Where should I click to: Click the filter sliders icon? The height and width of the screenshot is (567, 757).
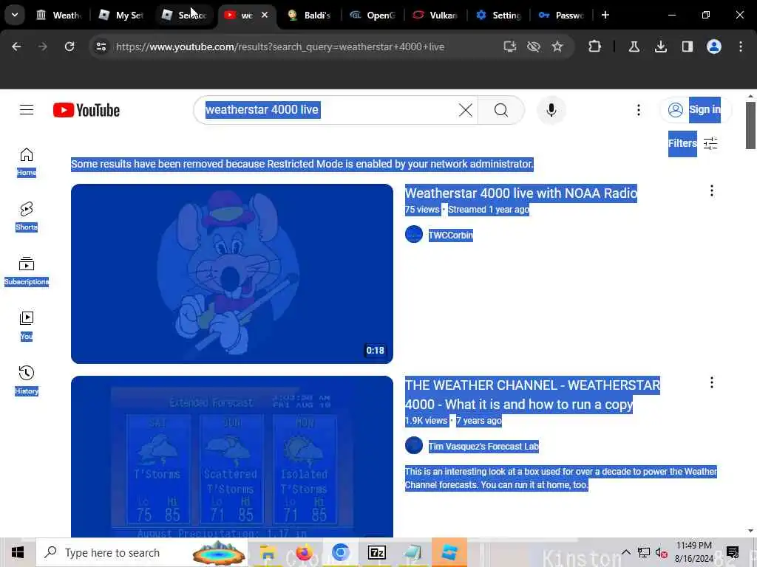[x=710, y=143]
